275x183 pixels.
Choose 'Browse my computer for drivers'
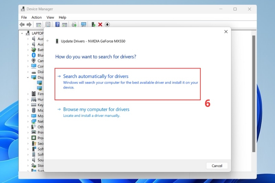pos(96,112)
